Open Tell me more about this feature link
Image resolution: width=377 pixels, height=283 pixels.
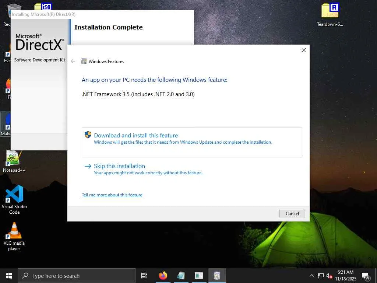[x=112, y=195]
